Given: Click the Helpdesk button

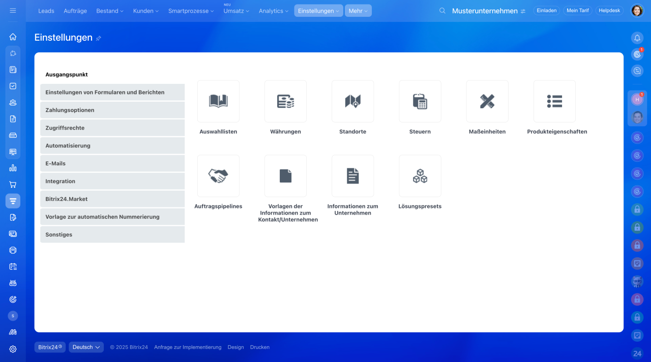Looking at the screenshot, I should pos(609,11).
